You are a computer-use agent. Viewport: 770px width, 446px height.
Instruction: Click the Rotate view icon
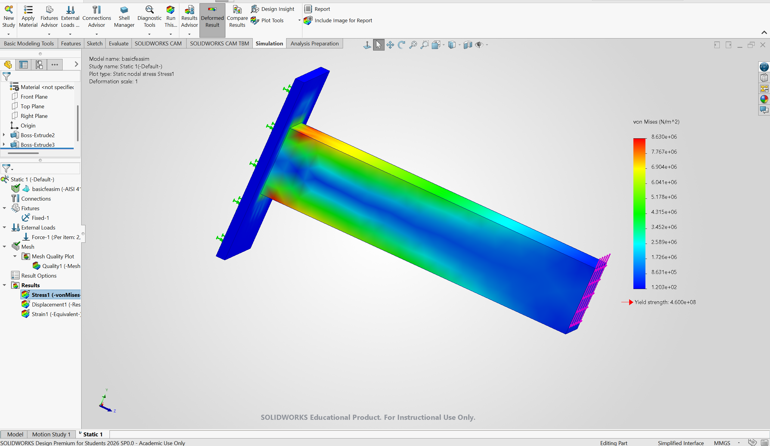click(x=401, y=45)
